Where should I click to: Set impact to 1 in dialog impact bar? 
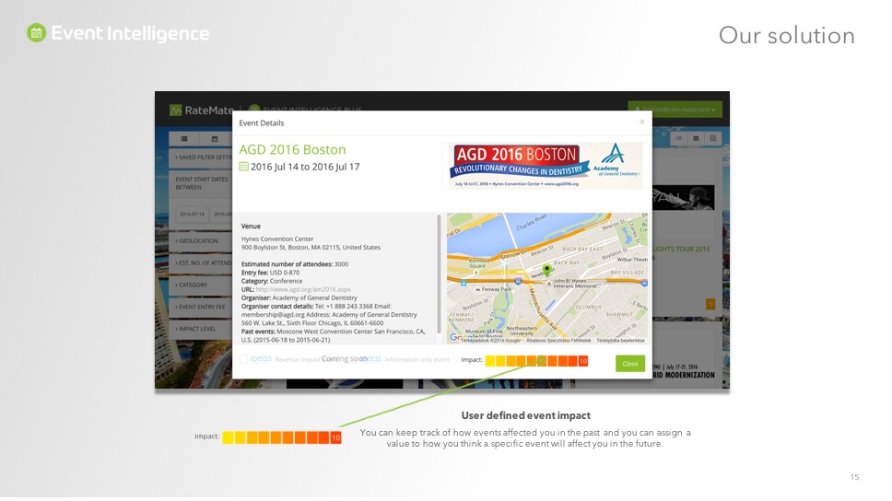[x=490, y=360]
